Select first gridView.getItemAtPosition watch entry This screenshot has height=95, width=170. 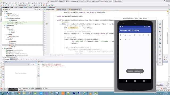52,64
